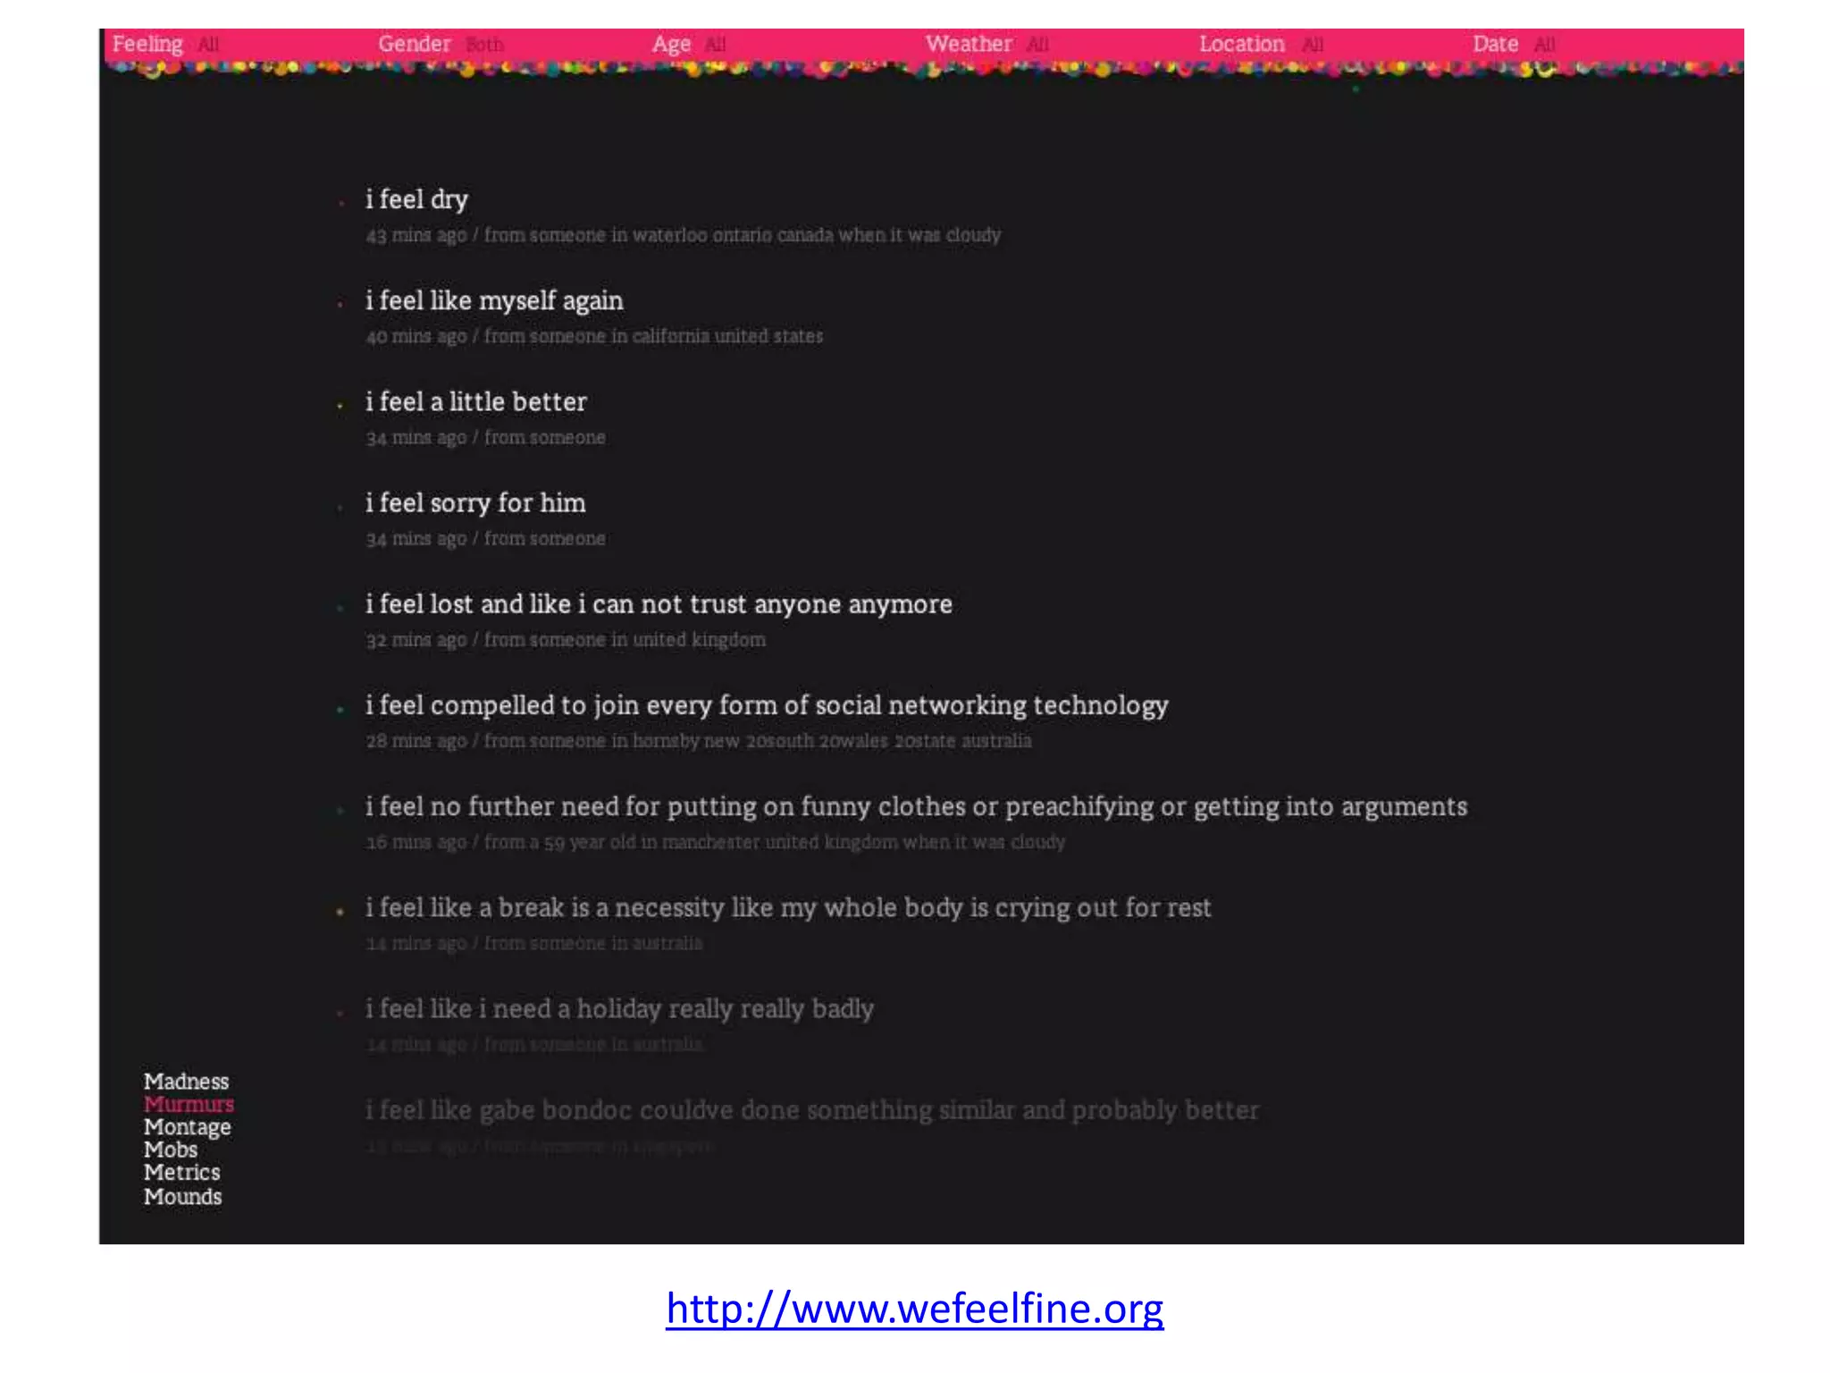Switch to the Mounds movement
The image size is (1830, 1373).
point(182,1196)
